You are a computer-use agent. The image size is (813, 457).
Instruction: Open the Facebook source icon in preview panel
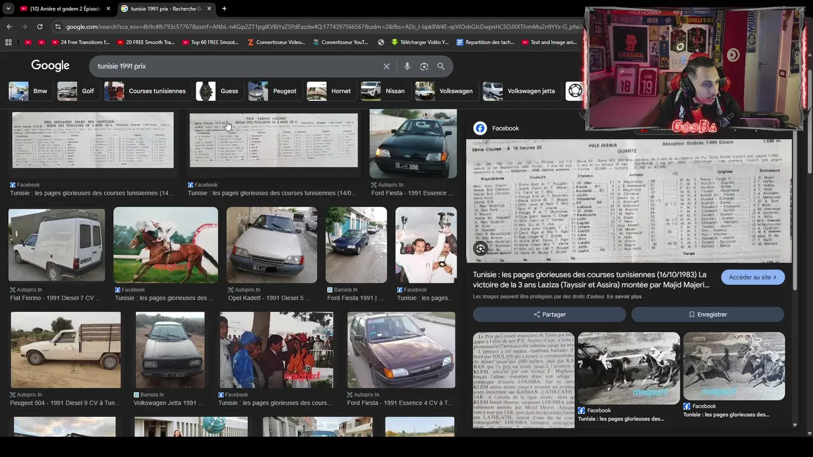(480, 128)
